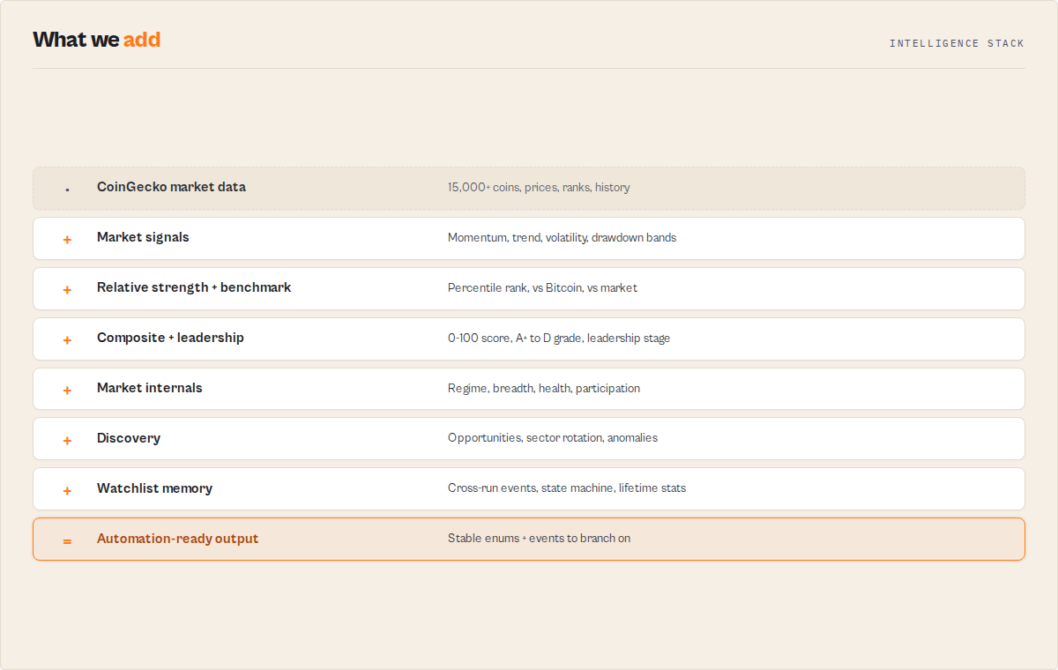This screenshot has height=670, width=1058.
Task: Select the Watchlist memory title
Action: [x=154, y=488]
